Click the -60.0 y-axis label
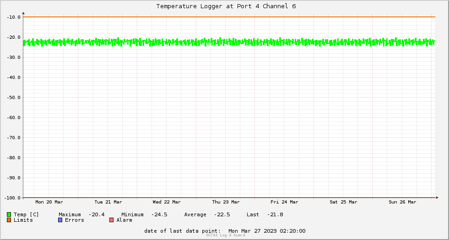The width and height of the screenshot is (449, 240). [13, 118]
